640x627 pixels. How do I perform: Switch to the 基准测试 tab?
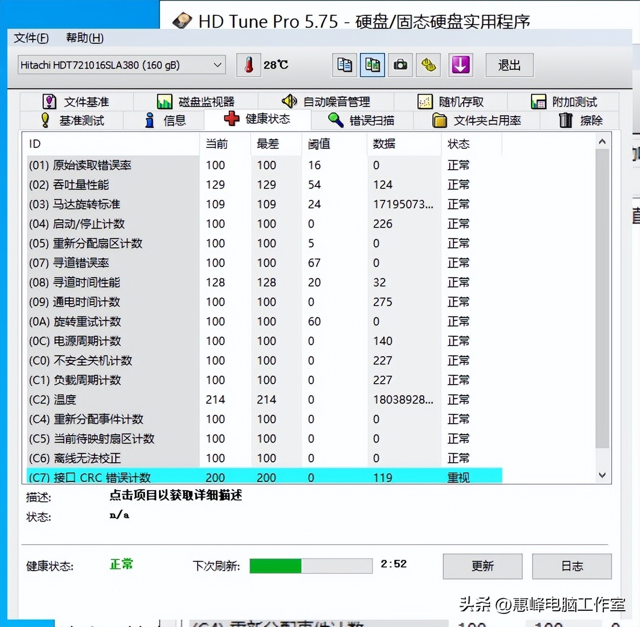pos(72,120)
